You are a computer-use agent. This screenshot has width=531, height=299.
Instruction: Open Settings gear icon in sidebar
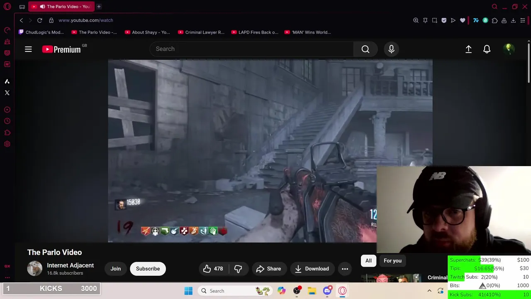point(7,144)
